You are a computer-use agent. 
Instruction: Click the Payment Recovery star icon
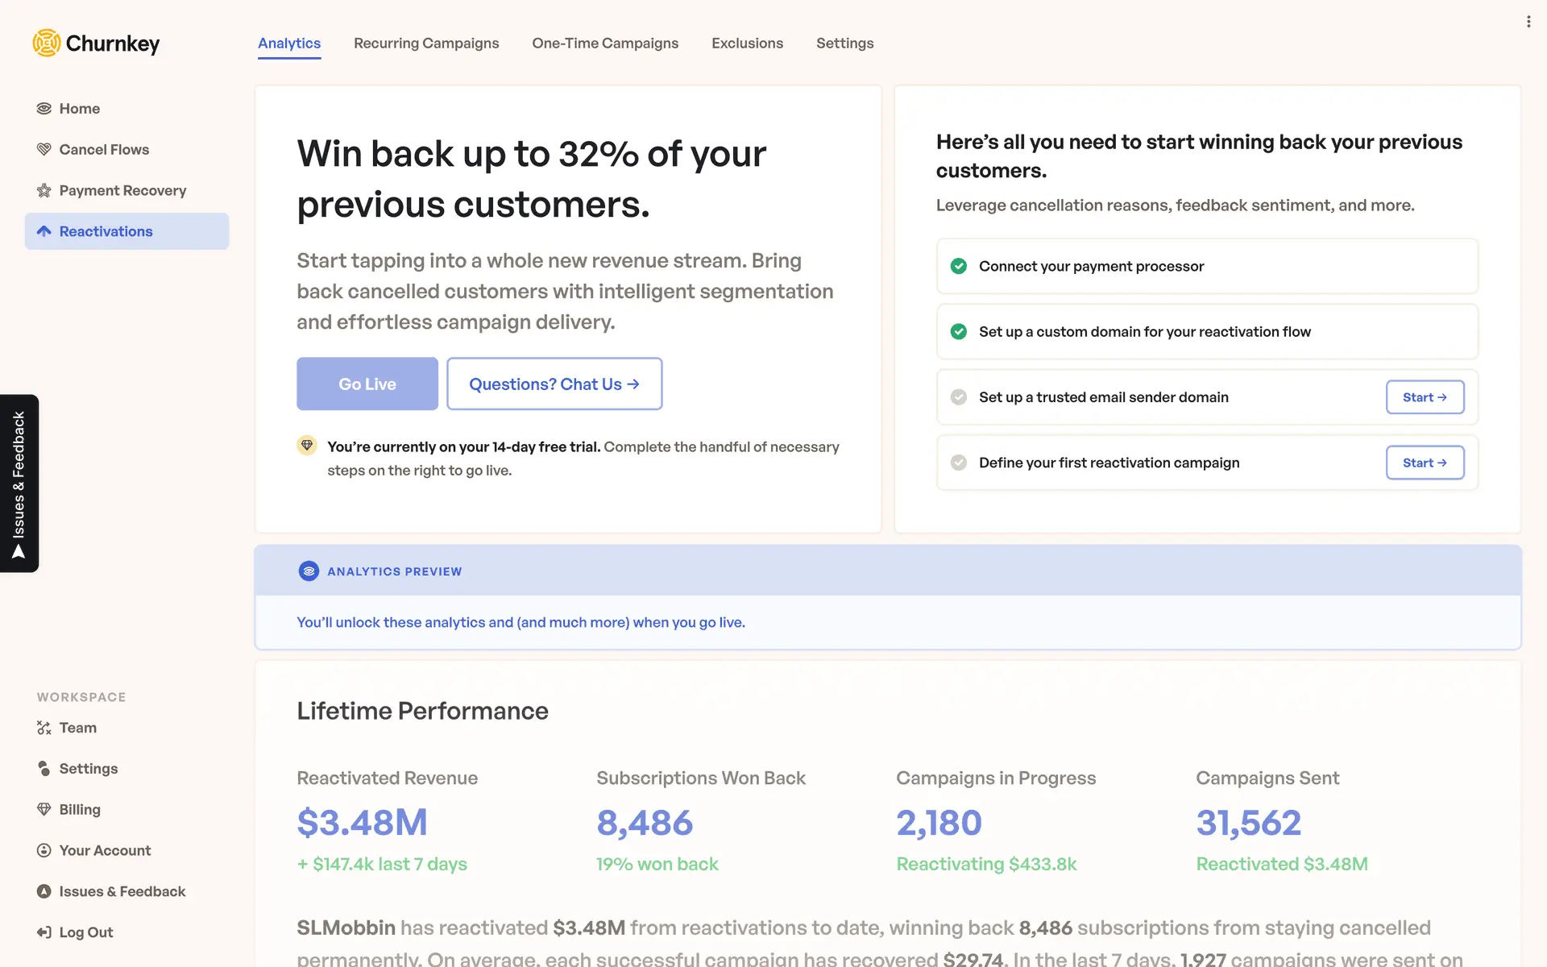coord(44,191)
